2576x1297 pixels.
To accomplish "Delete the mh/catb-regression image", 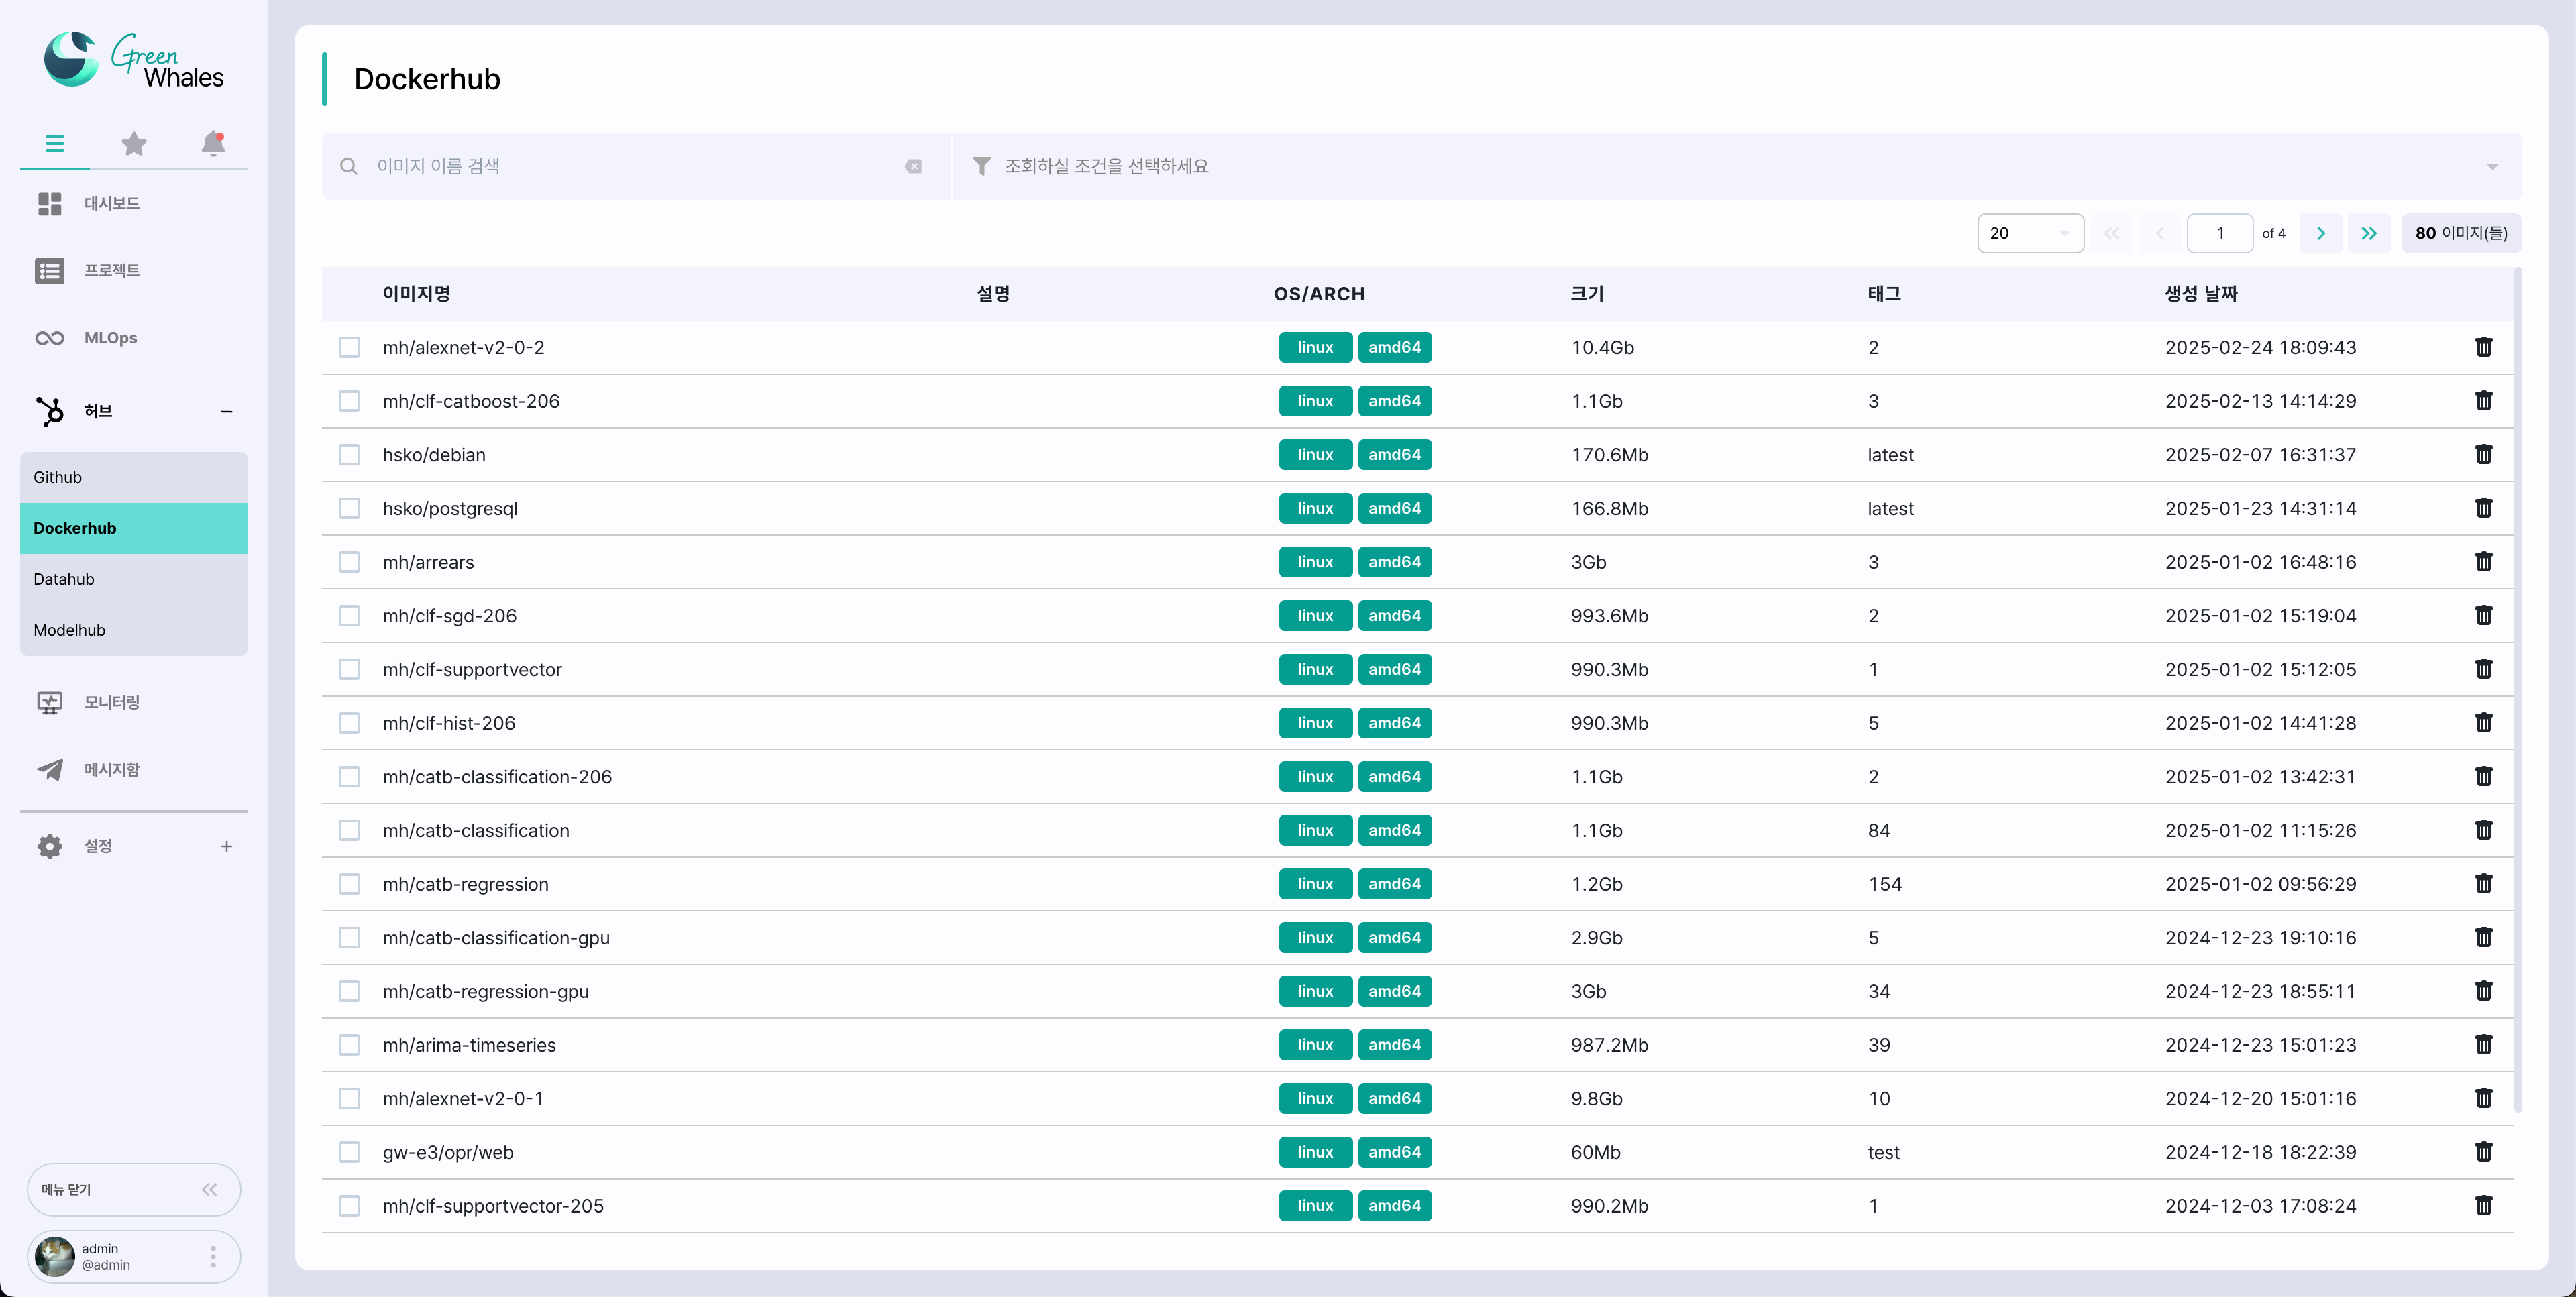I will 2484,884.
